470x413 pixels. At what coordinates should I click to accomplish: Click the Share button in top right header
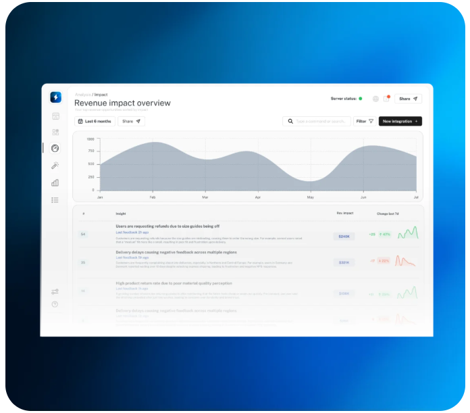pyautogui.click(x=408, y=99)
